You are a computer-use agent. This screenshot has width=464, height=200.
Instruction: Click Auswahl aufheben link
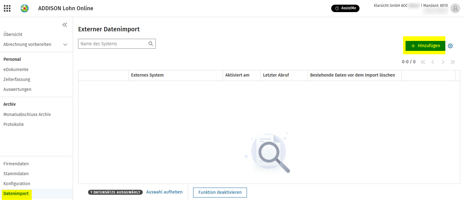(x=164, y=192)
